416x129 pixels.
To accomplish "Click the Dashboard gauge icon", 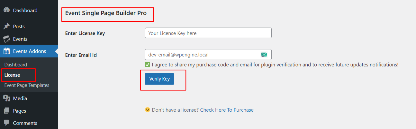I will 6,10.
